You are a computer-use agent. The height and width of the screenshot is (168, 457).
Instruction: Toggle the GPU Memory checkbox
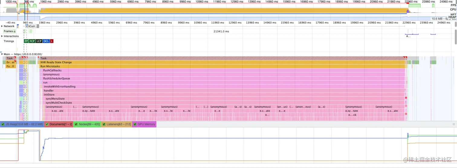tap(135, 124)
